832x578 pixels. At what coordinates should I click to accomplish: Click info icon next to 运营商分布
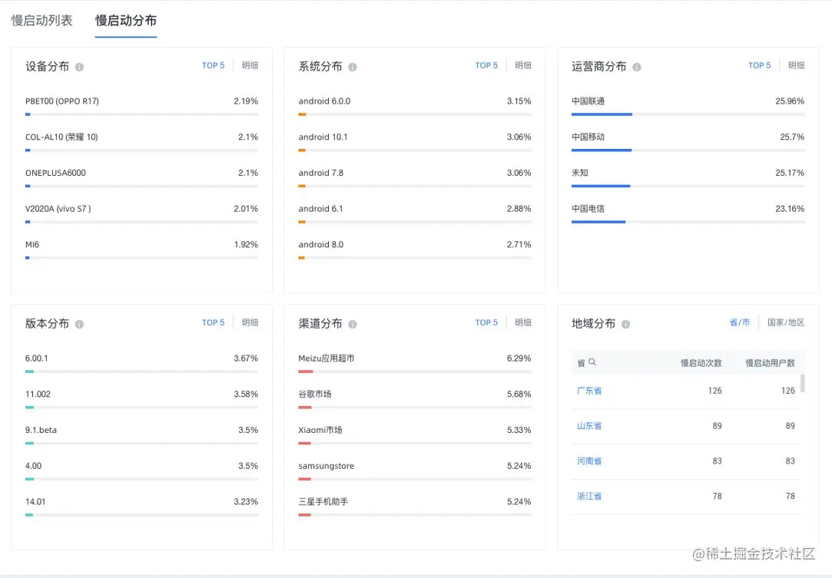tap(637, 67)
